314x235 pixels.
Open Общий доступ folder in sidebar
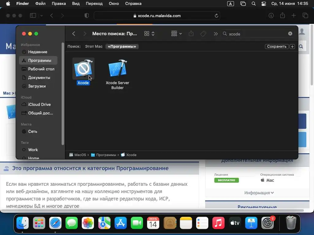(38, 113)
